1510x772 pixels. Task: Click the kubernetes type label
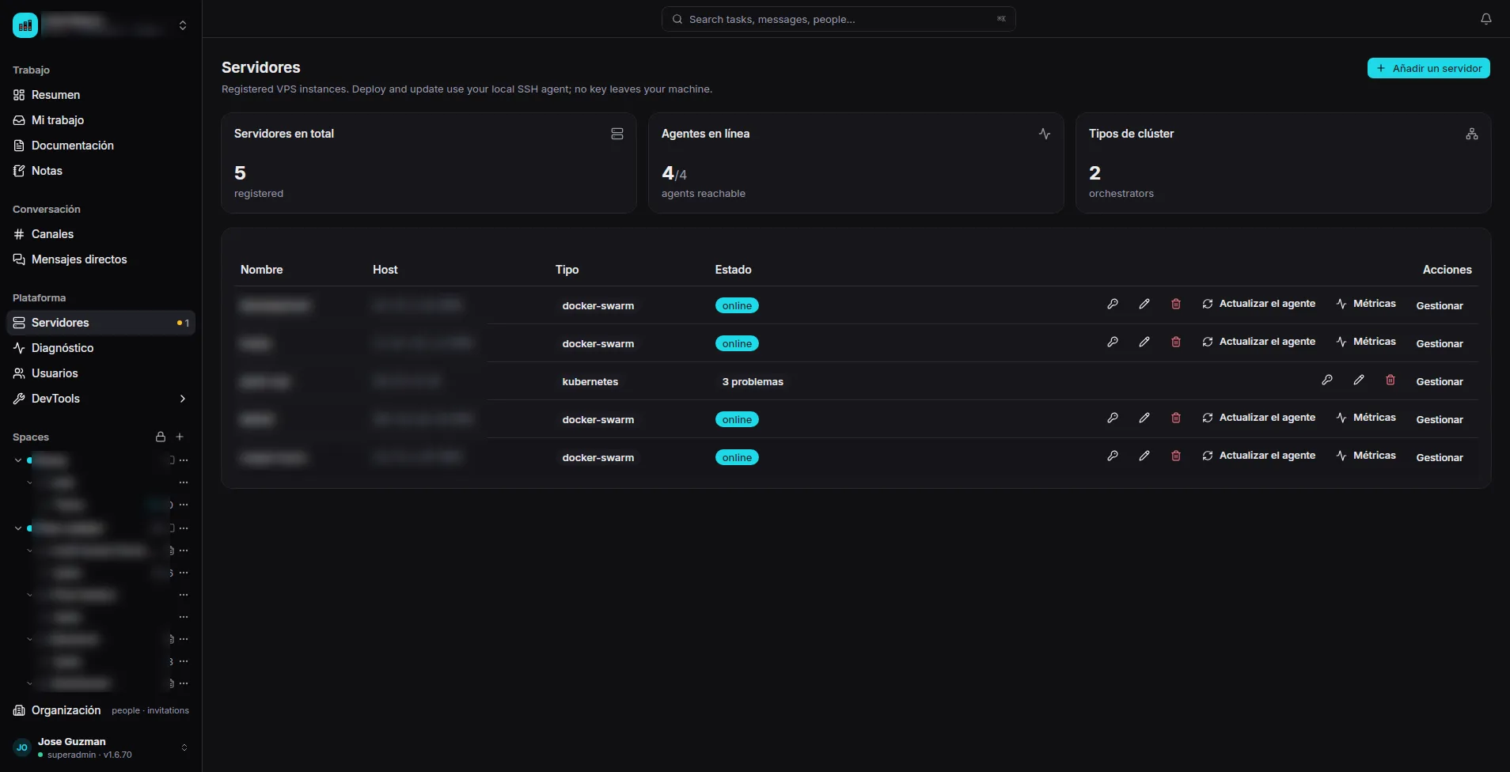point(590,381)
